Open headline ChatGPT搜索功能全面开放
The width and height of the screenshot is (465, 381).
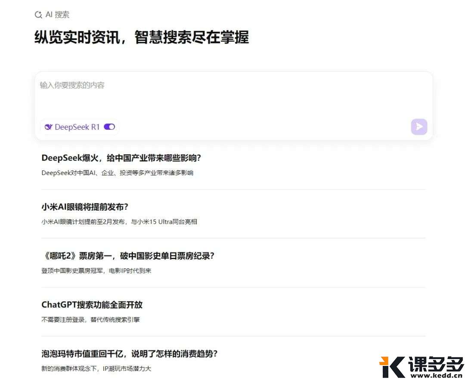click(x=92, y=305)
